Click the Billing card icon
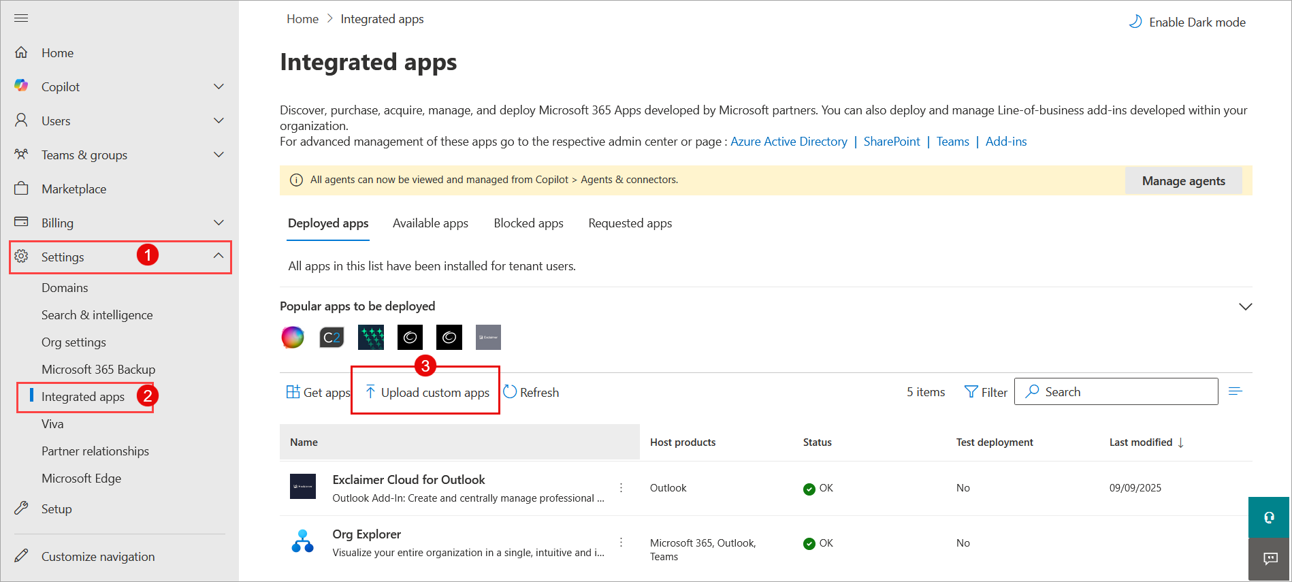The image size is (1292, 582). pyautogui.click(x=21, y=222)
